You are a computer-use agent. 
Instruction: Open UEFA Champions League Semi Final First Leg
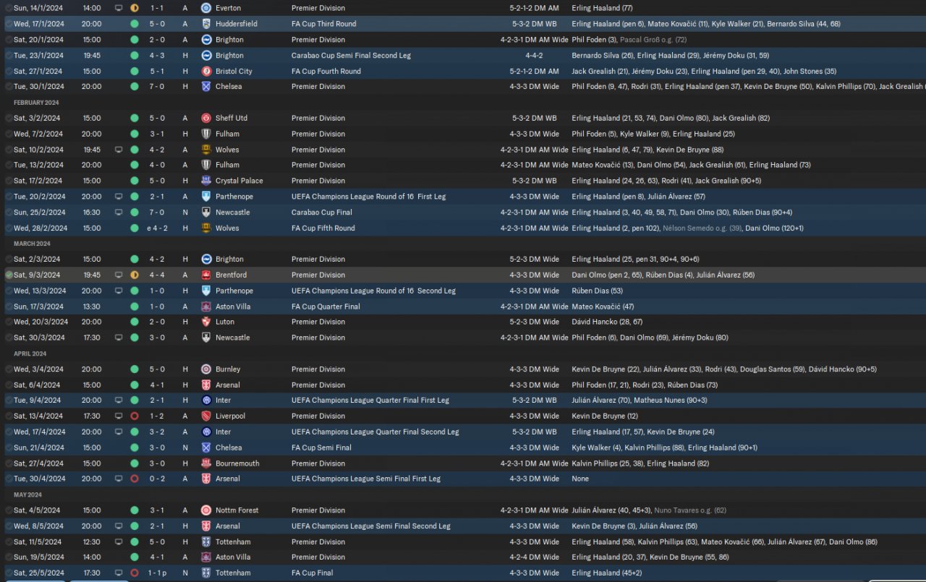pos(366,479)
